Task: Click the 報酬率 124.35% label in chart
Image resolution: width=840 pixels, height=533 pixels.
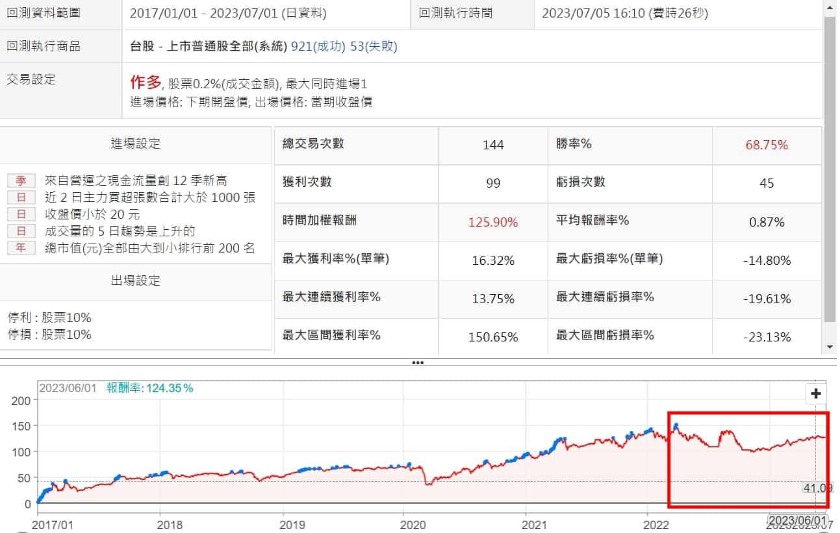Action: 150,388
